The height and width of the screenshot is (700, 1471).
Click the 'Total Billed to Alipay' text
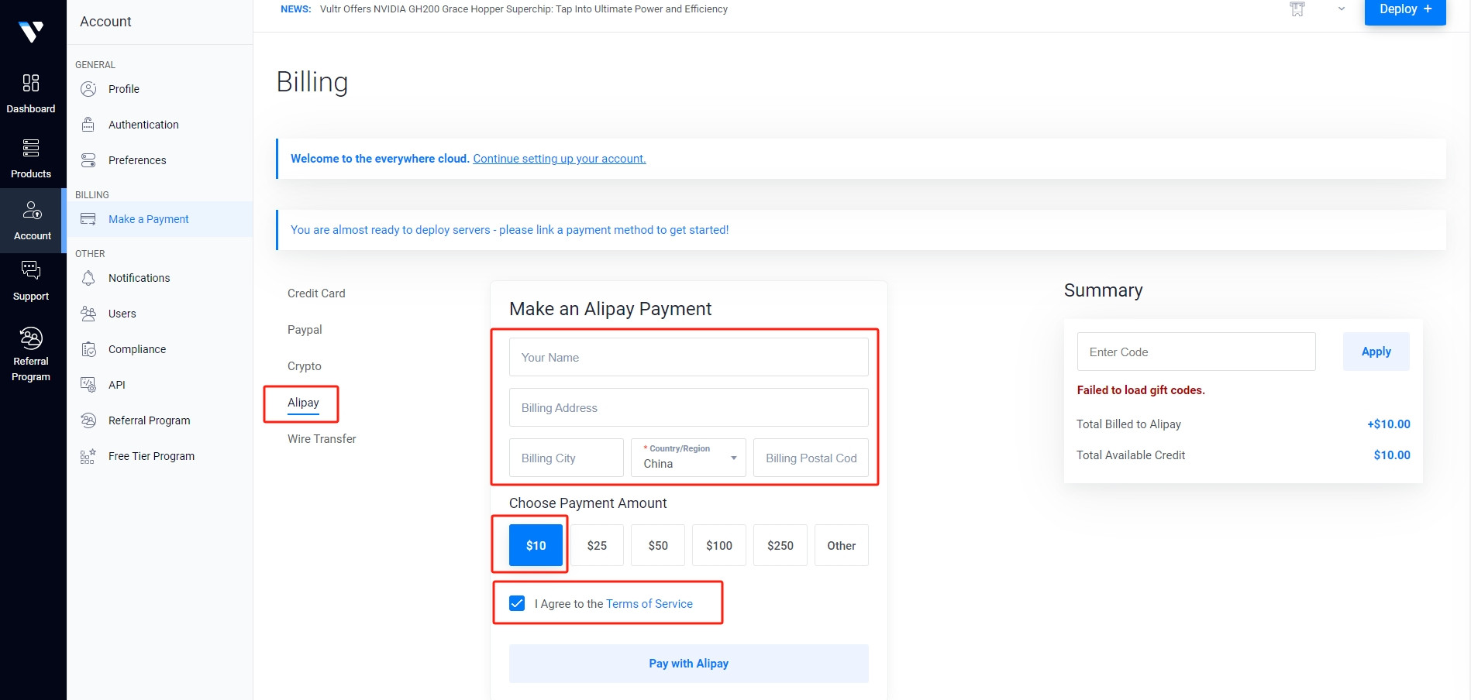coord(1128,424)
